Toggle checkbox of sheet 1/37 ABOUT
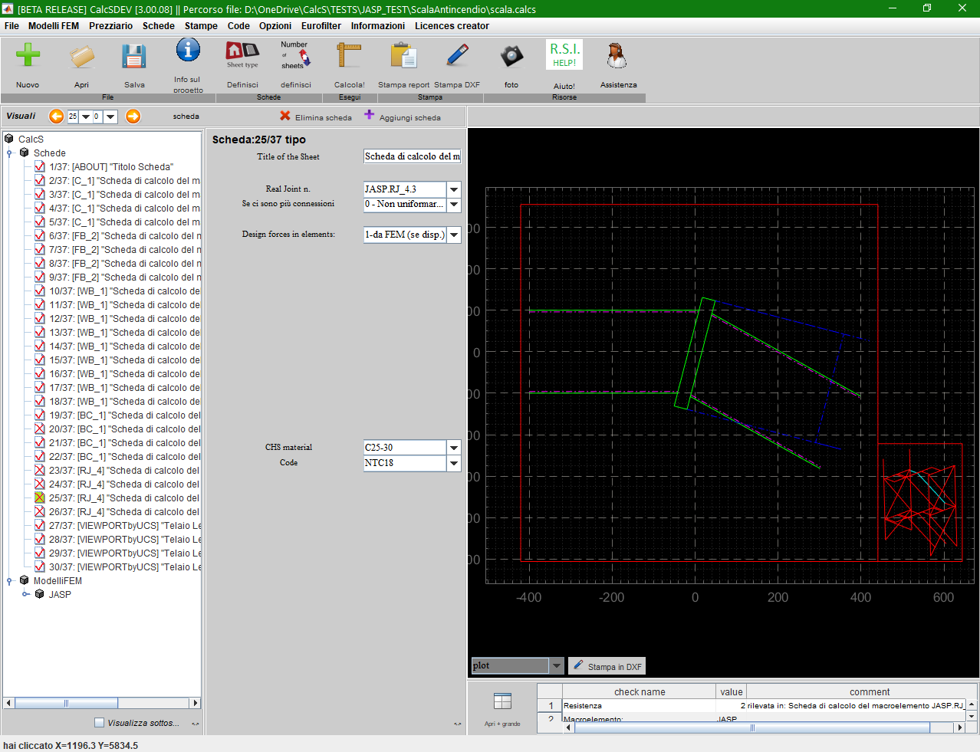The width and height of the screenshot is (980, 752). click(x=40, y=166)
